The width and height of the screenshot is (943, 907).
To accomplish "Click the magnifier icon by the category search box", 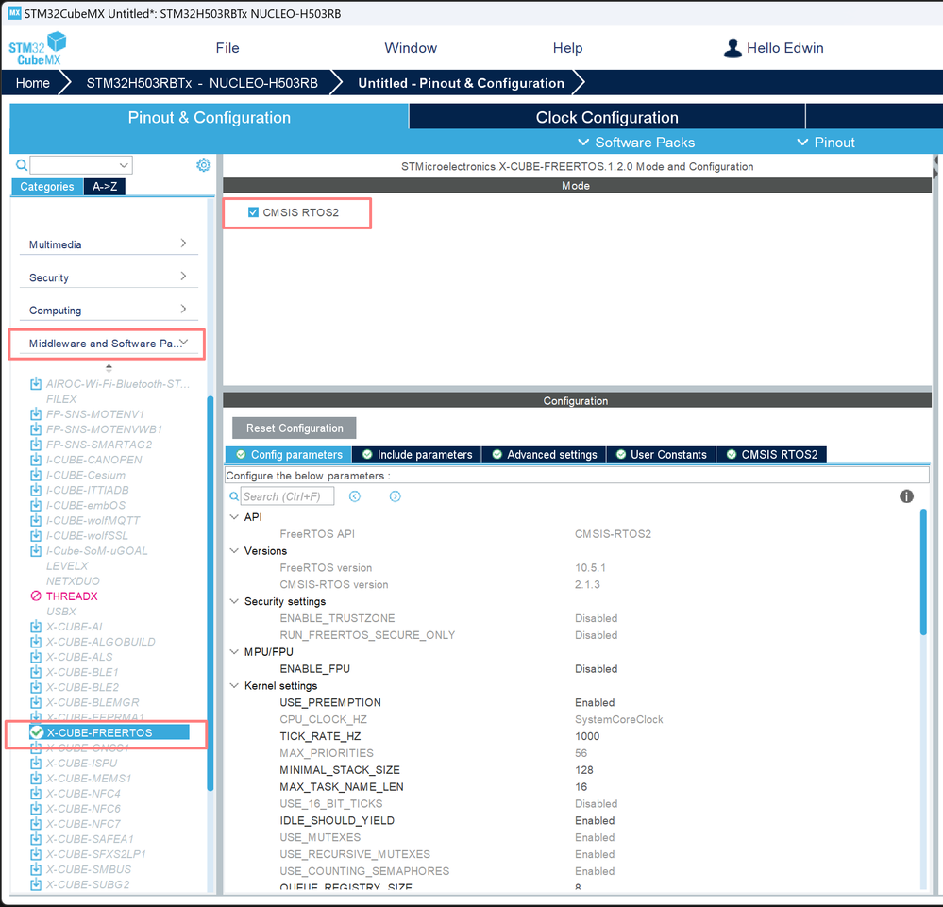I will (x=21, y=165).
